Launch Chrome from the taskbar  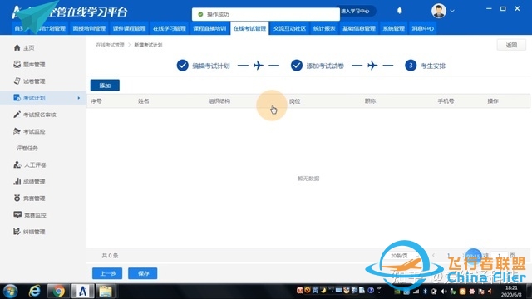coord(58,292)
